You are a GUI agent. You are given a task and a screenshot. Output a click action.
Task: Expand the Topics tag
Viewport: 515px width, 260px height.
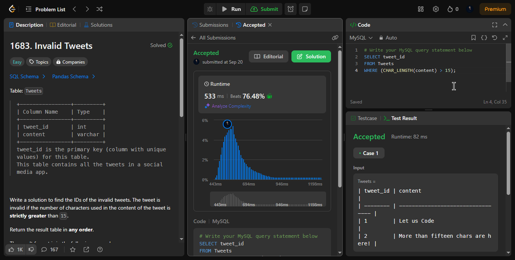coord(38,62)
